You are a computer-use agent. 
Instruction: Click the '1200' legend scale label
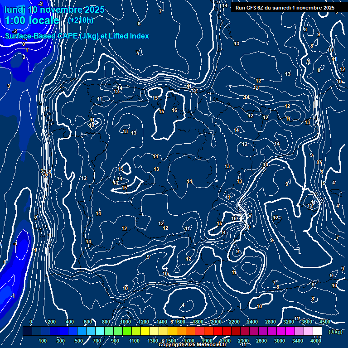click(x=144, y=322)
